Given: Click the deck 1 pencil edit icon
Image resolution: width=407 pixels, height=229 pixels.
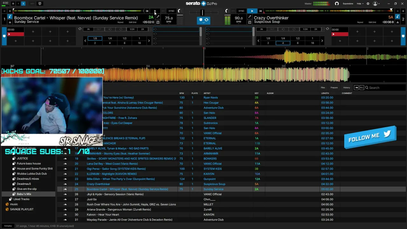Looking at the screenshot, I should [158, 17].
